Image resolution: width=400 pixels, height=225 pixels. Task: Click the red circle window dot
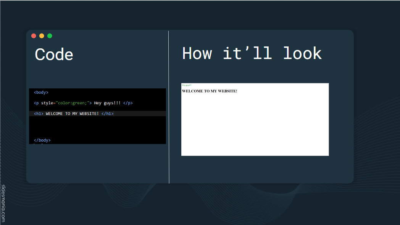click(34, 36)
